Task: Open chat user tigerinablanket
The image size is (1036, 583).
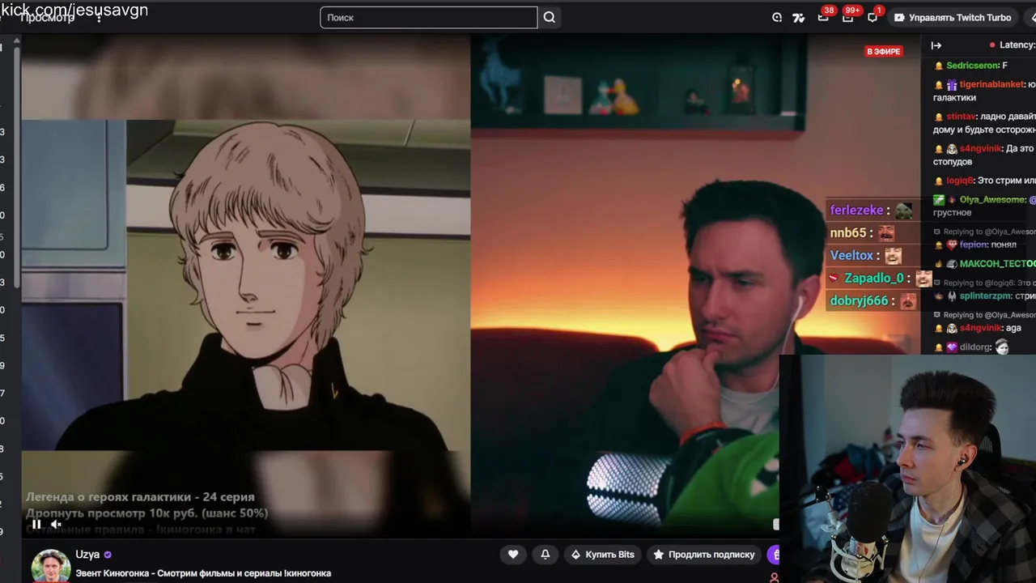Action: point(992,84)
